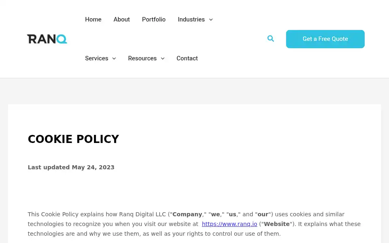389x243 pixels.
Task: Select the Services menu label
Action: pos(96,58)
